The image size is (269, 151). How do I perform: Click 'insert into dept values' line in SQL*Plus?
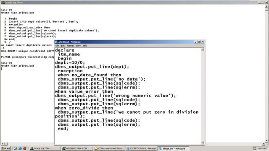(x=44, y=21)
